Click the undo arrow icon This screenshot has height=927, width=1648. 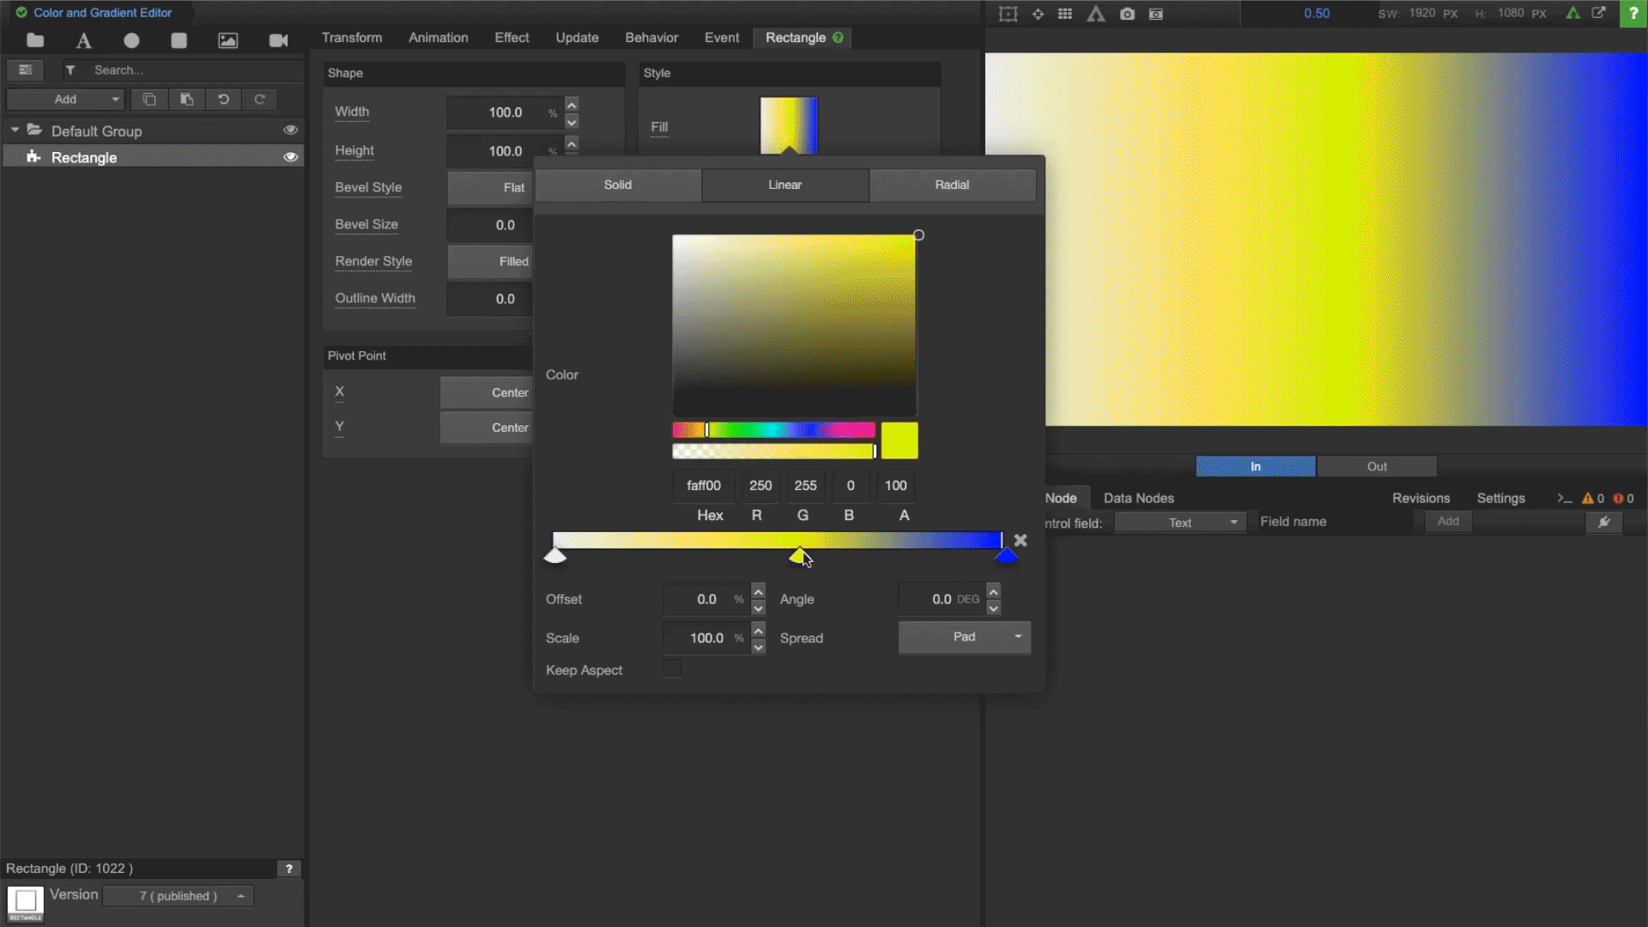pyautogui.click(x=223, y=100)
